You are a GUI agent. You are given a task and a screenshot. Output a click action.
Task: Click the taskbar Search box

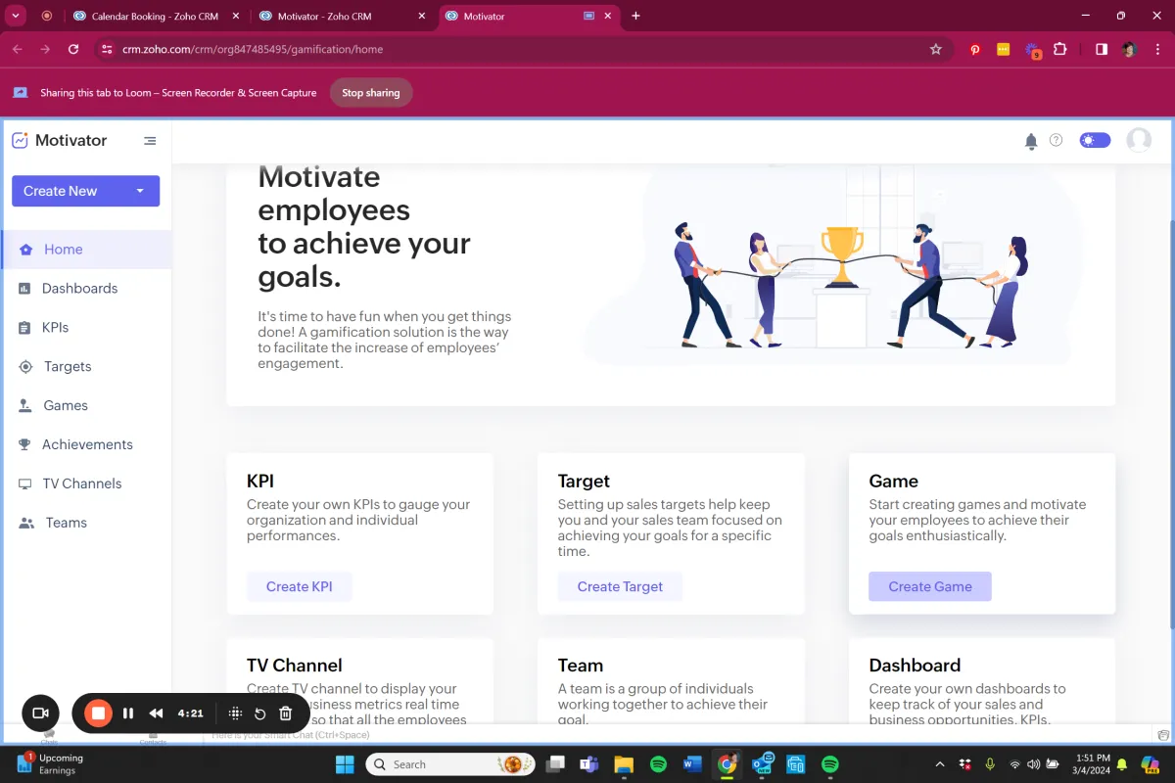pos(449,764)
